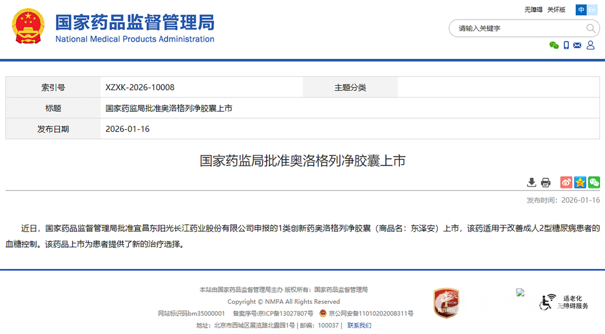Click the 请输入关键字 search field
605x334 pixels.
point(515,29)
